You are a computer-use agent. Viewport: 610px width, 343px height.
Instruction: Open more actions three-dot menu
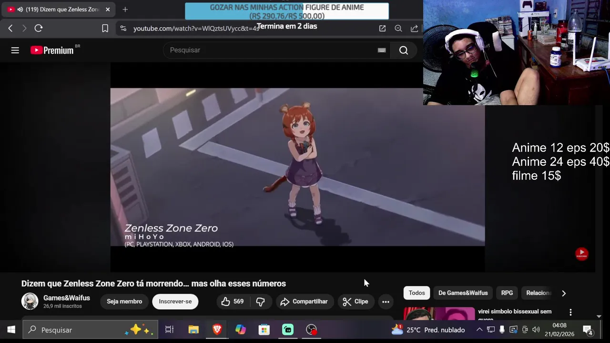click(386, 302)
